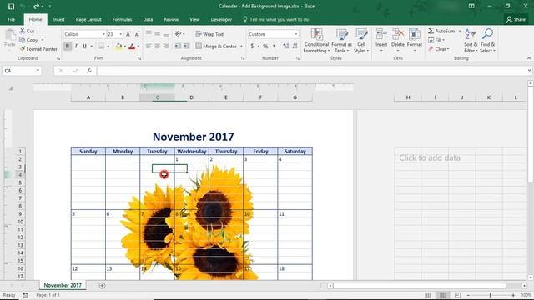Image resolution: width=534 pixels, height=300 pixels.
Task: Click the Accounting dollar format icon
Action: click(x=252, y=46)
